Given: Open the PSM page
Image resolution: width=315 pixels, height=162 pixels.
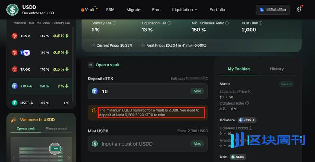Looking at the screenshot, I should pyautogui.click(x=110, y=9).
